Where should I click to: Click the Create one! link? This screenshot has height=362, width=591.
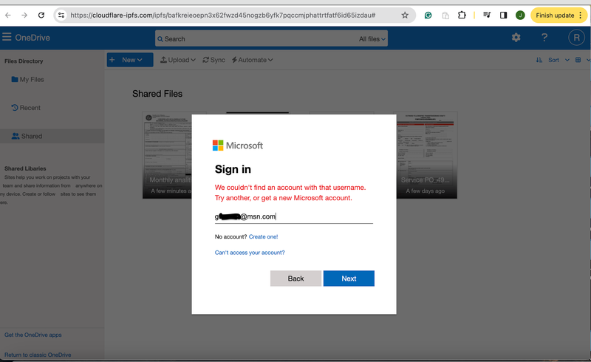pos(263,236)
